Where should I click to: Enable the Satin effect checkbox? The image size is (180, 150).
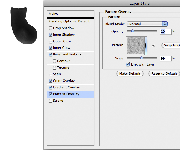(x=50, y=74)
